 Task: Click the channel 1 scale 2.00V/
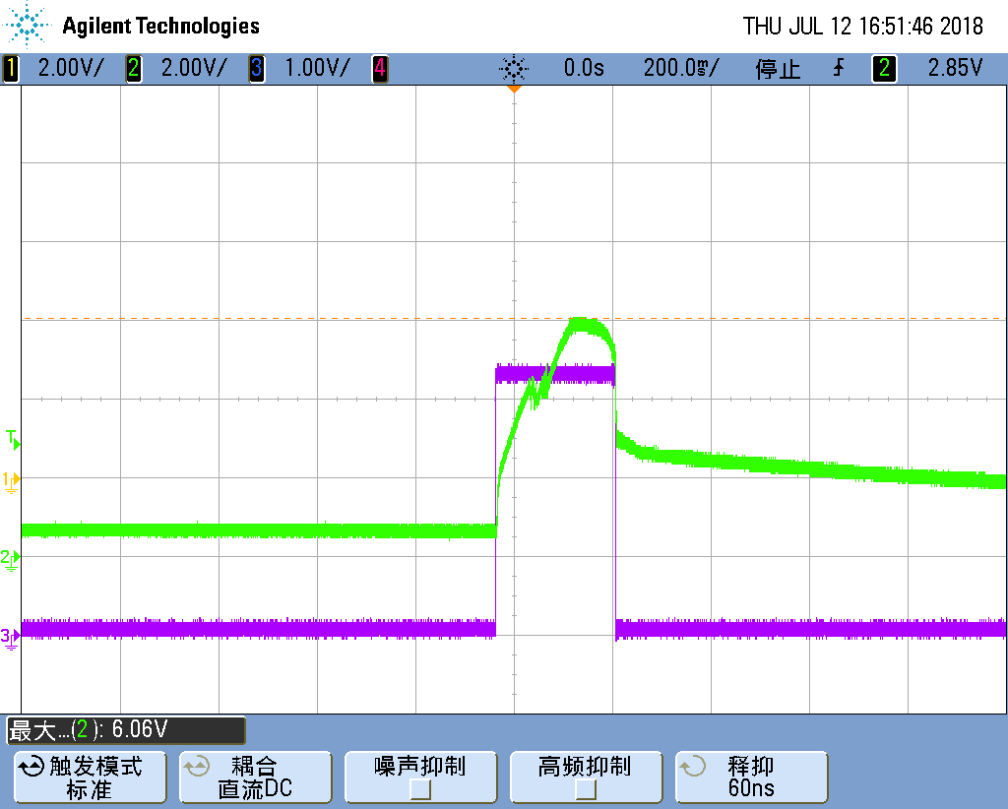click(x=70, y=68)
